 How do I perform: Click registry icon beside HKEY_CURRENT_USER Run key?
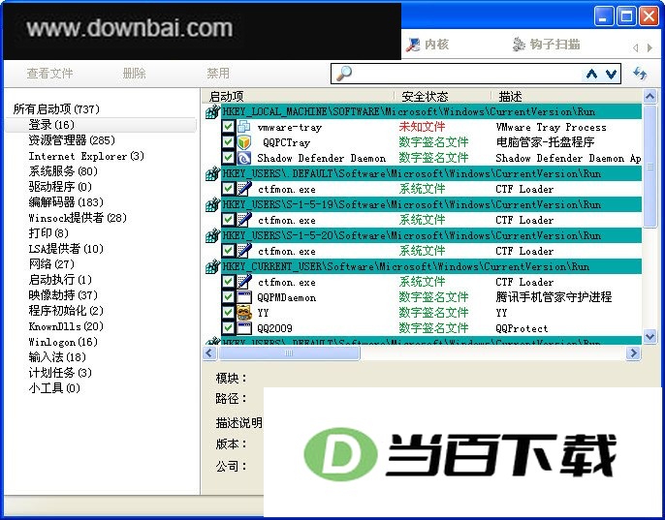coord(212,266)
